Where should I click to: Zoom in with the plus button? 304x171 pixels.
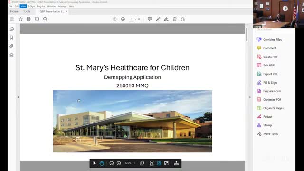click(119, 163)
